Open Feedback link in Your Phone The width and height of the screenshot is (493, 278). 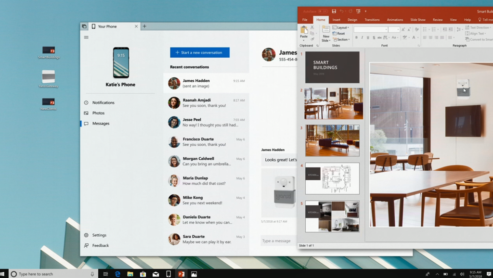[x=100, y=245]
